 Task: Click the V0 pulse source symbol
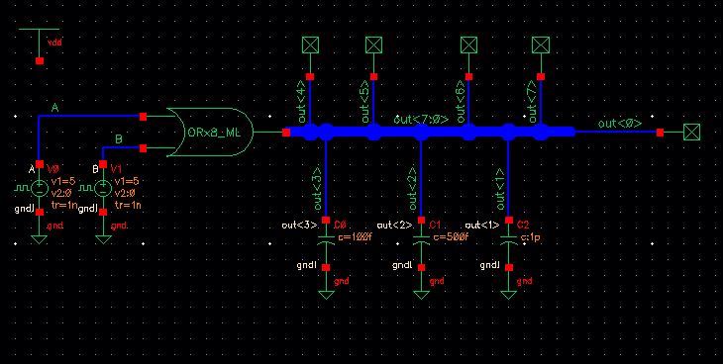point(40,188)
